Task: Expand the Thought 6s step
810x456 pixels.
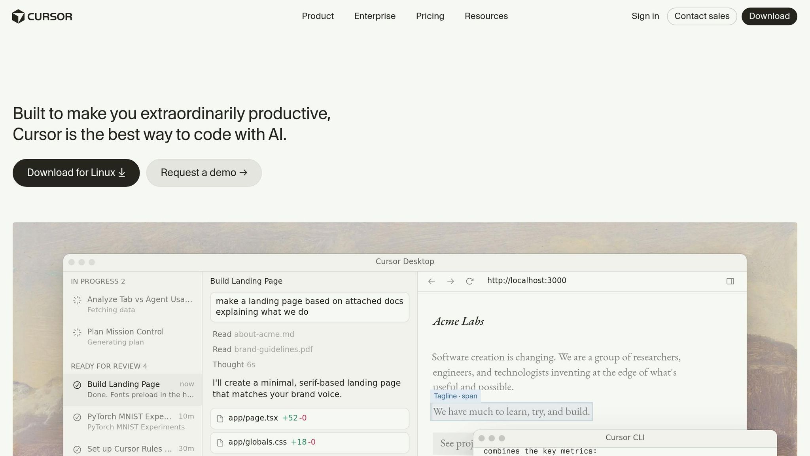Action: tap(234, 365)
